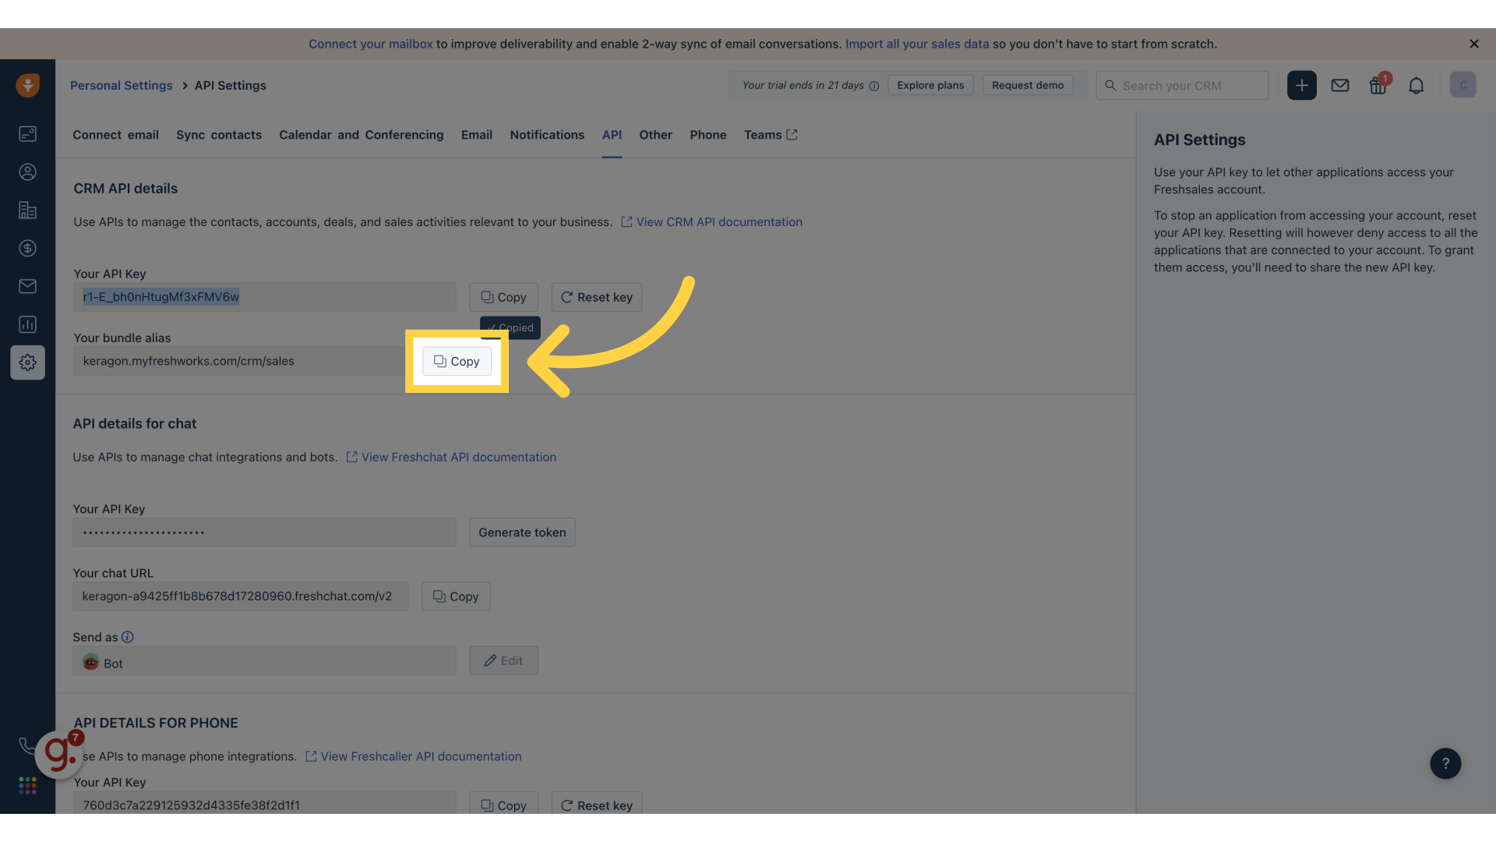Click the bundle alias field
The image size is (1496, 842).
[x=240, y=361]
